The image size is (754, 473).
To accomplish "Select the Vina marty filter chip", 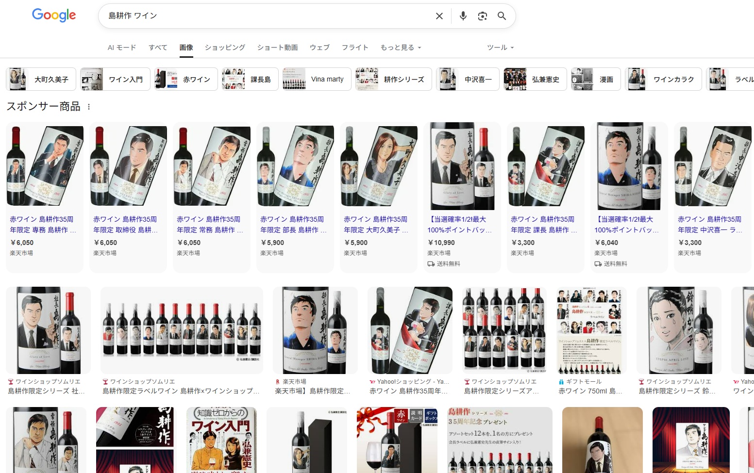I will pyautogui.click(x=317, y=79).
